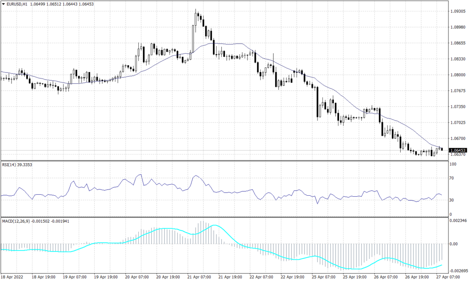Click the 0.002346 MACD scale label
Viewport: 469px width, 281px height.
pos(458,221)
